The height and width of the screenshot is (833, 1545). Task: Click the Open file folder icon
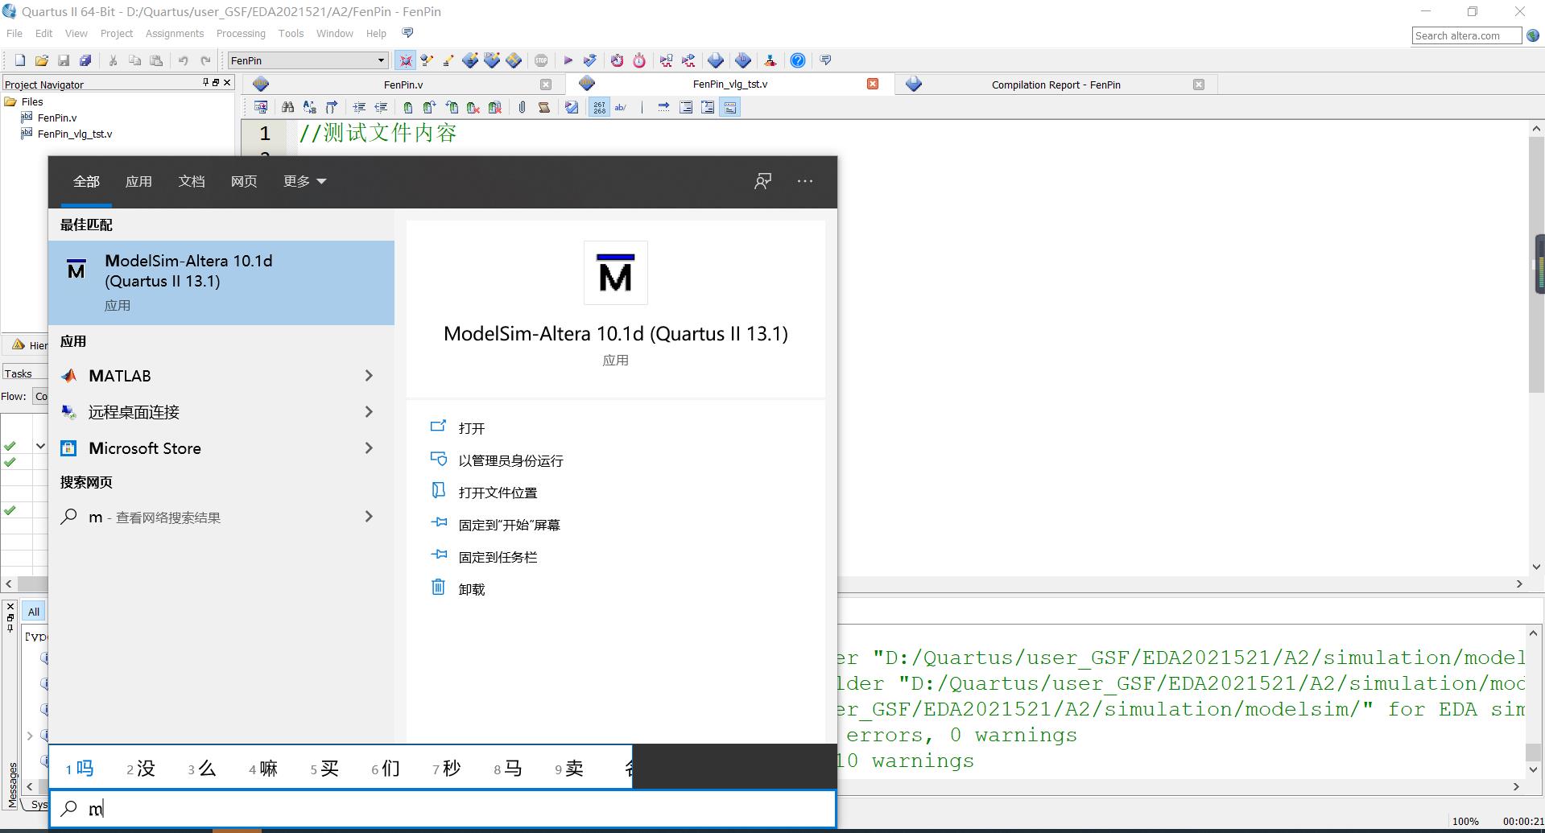(42, 60)
